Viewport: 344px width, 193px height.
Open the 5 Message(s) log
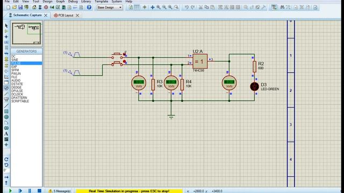60,191
